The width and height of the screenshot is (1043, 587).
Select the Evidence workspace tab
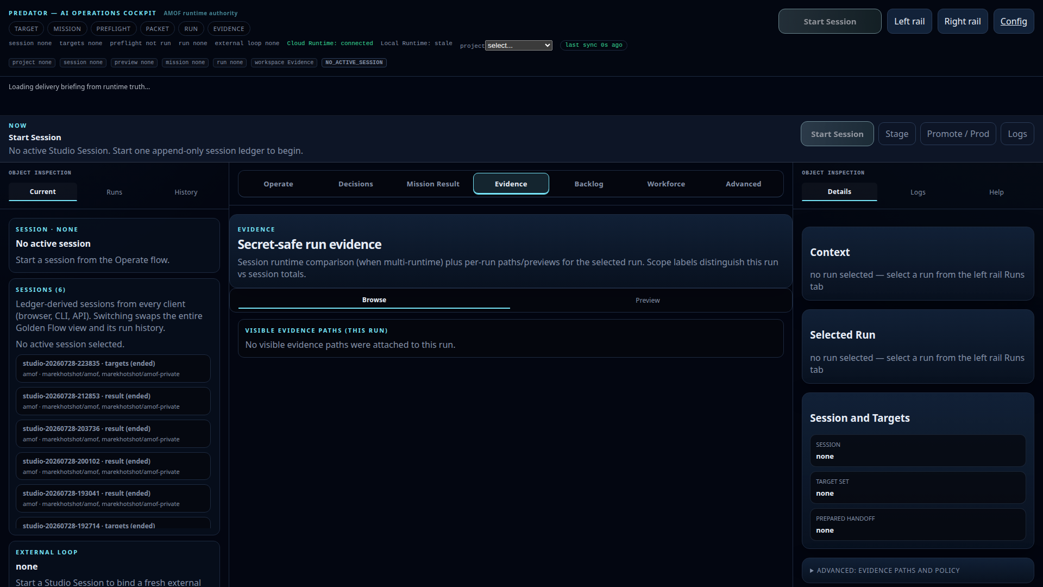(x=511, y=184)
